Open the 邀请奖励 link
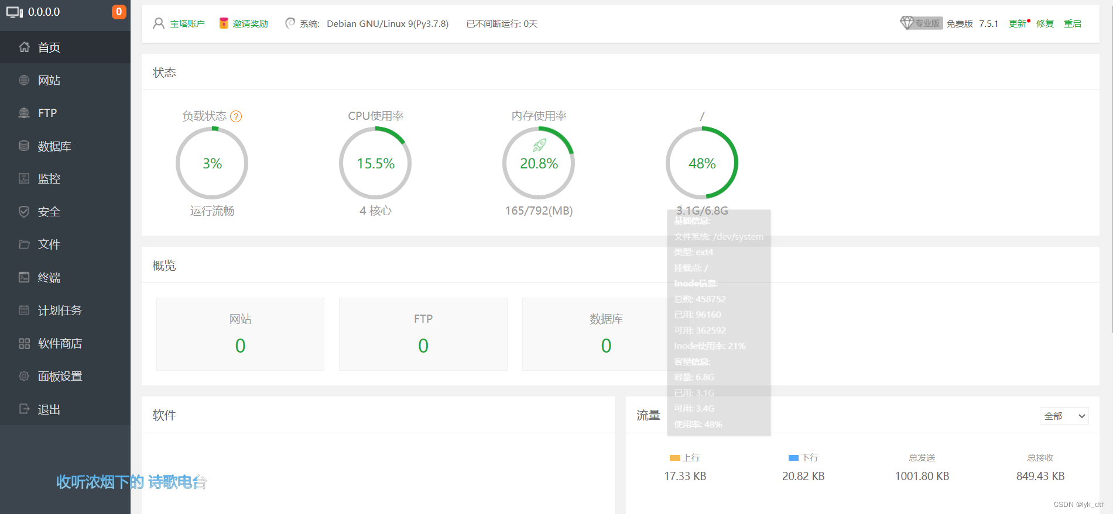 (x=250, y=24)
